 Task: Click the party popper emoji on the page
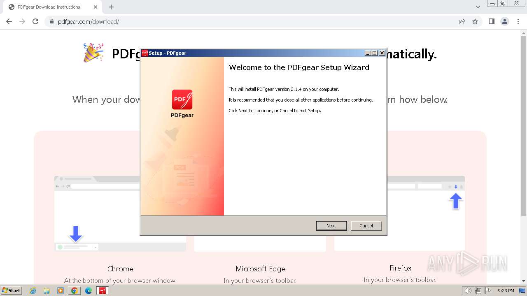tap(93, 53)
